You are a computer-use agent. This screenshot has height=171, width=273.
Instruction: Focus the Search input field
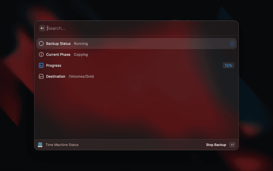[141, 28]
